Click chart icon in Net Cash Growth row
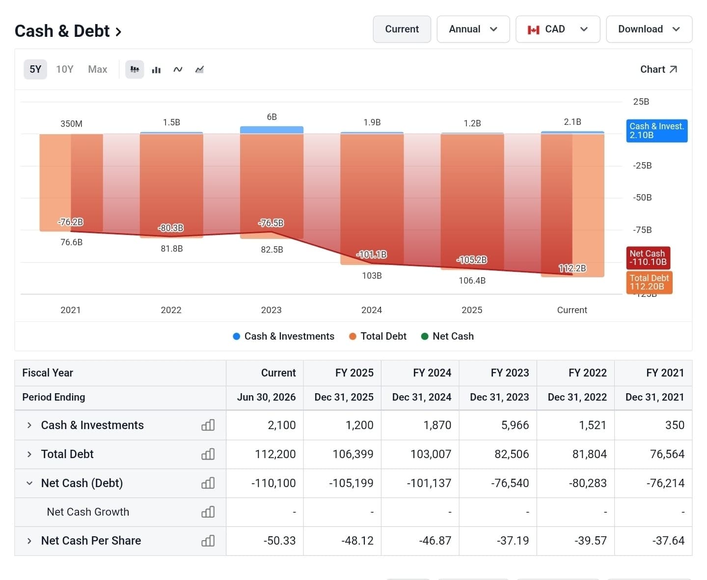 (208, 512)
